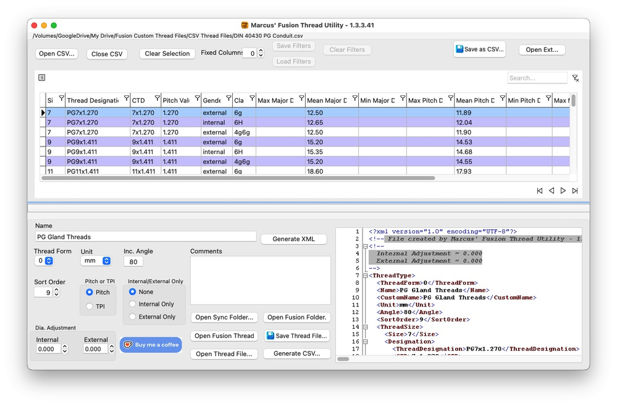Screen dimensions: 617x406
Task: Open filter for the Class column
Action: [252, 98]
